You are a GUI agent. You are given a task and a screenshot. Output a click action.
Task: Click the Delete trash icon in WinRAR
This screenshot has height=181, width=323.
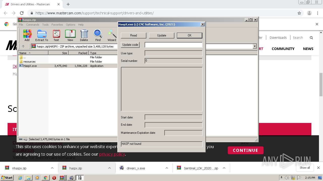(84, 35)
